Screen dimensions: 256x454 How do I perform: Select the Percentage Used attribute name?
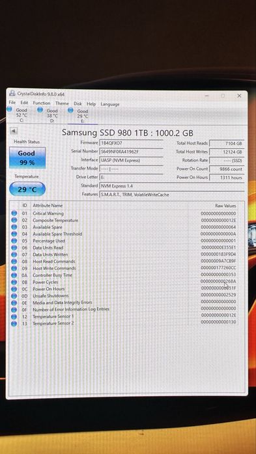(x=49, y=241)
